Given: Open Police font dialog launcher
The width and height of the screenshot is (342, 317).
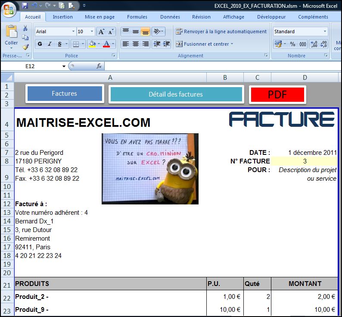Looking at the screenshot, I should [x=113, y=56].
